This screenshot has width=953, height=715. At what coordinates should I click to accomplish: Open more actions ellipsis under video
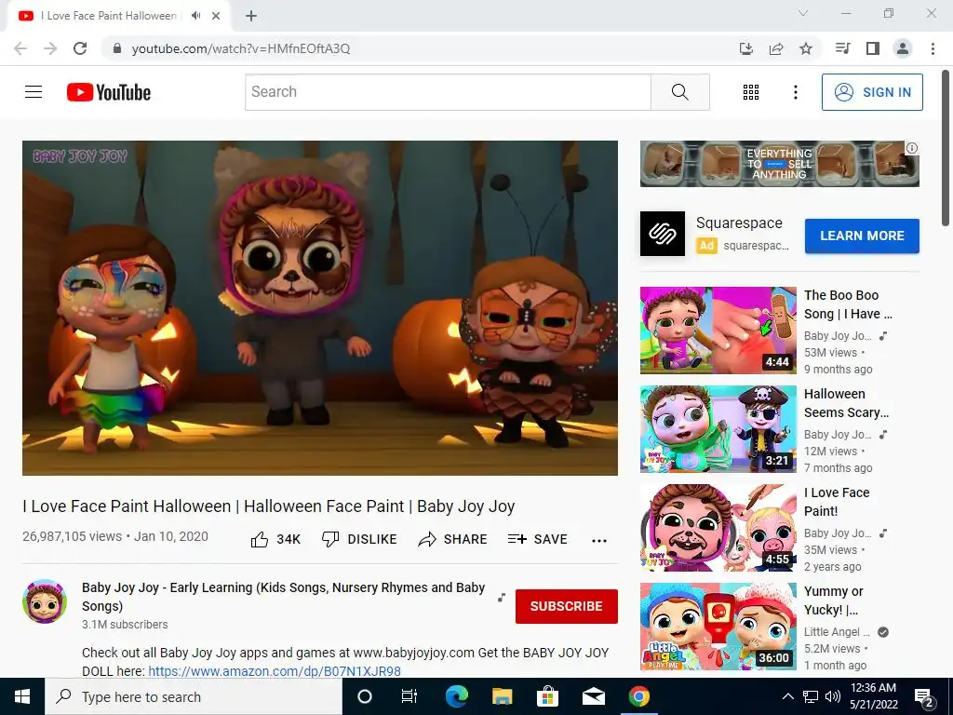tap(599, 540)
